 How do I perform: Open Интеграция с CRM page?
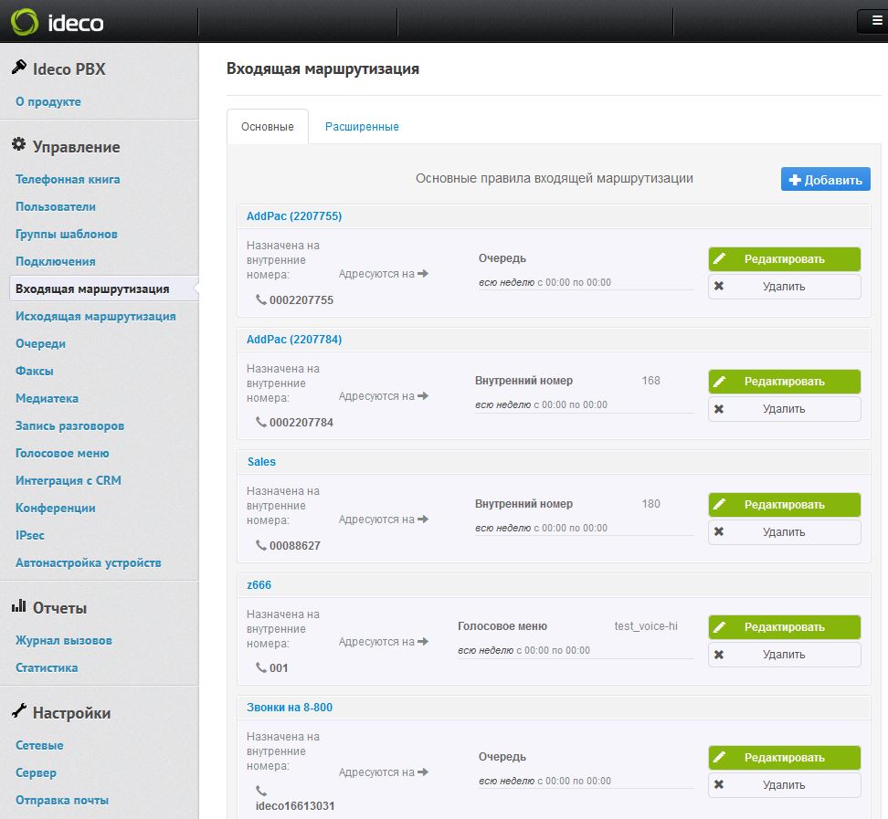click(x=69, y=480)
